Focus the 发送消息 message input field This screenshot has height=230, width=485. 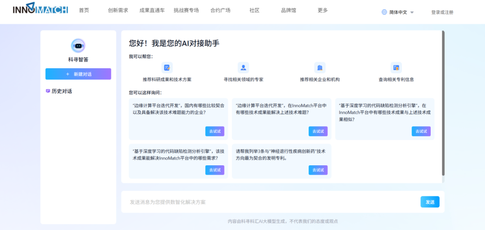click(269, 202)
